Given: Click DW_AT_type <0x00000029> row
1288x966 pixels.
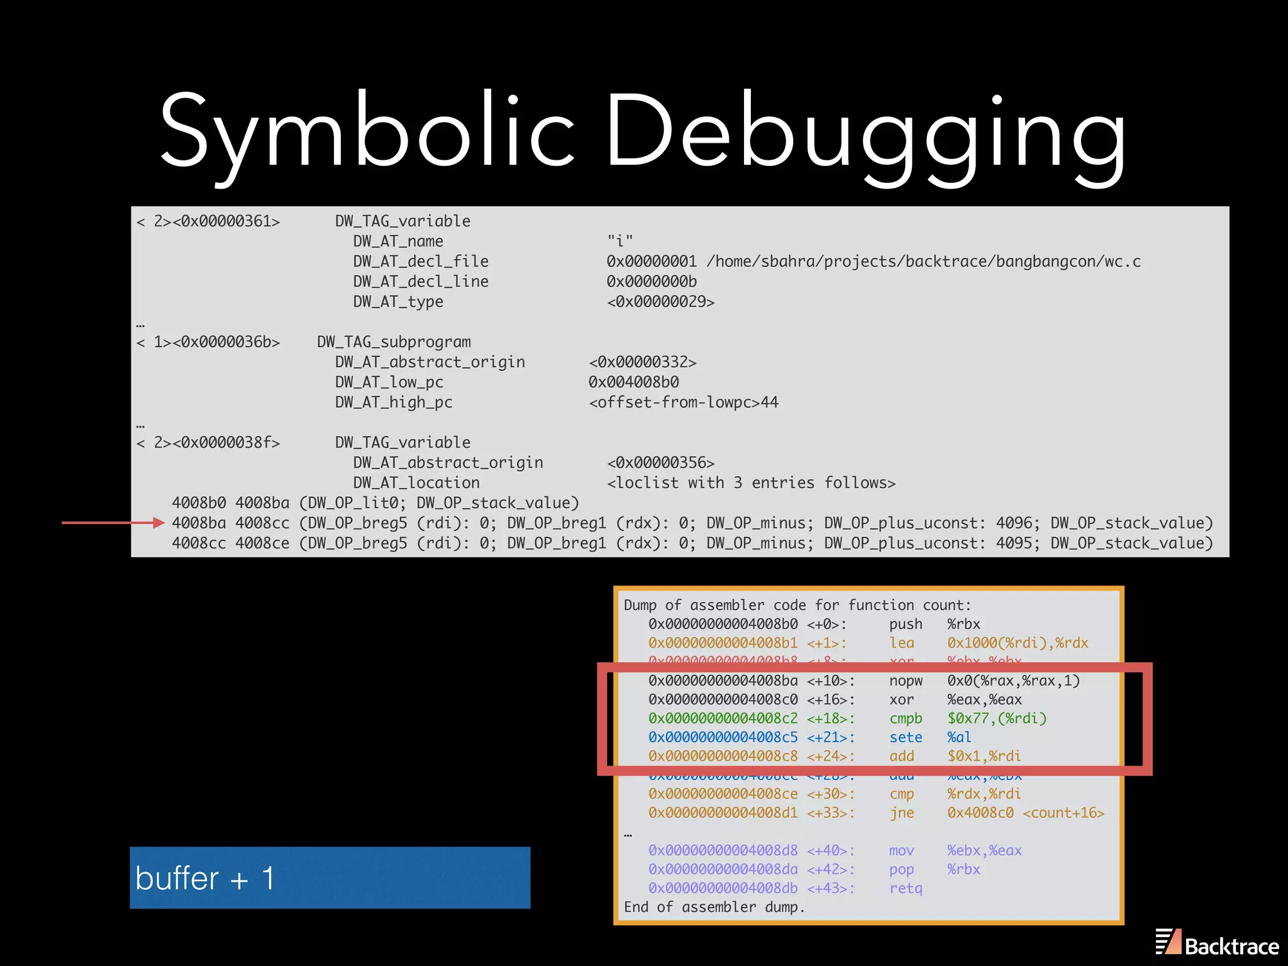Looking at the screenshot, I should pyautogui.click(x=533, y=302).
